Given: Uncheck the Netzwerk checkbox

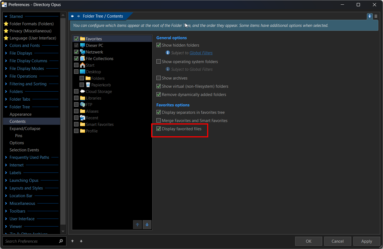Looking at the screenshot, I should pos(76,52).
